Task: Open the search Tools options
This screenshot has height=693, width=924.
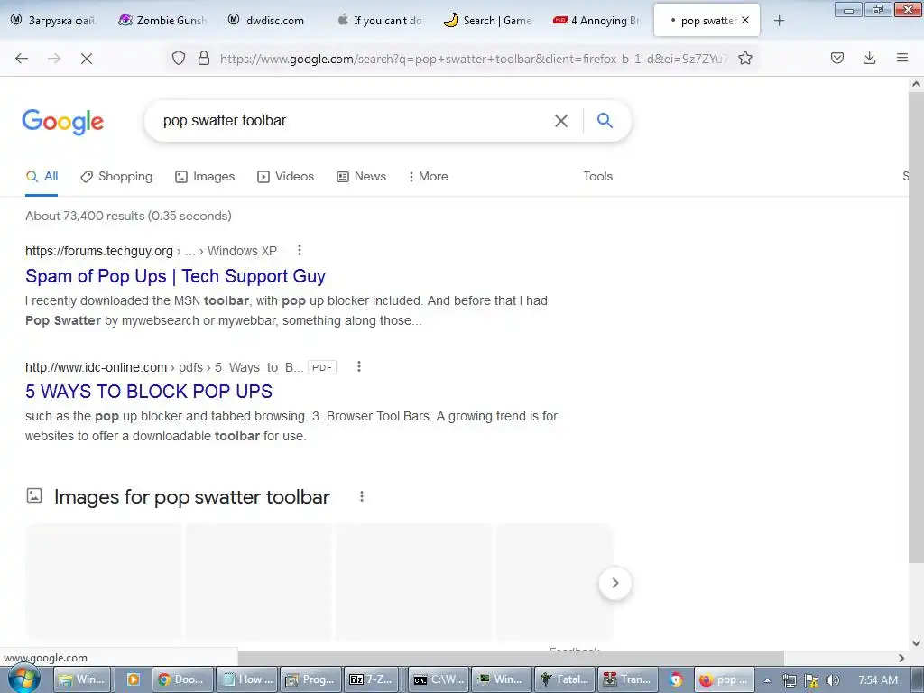Action: tap(598, 176)
